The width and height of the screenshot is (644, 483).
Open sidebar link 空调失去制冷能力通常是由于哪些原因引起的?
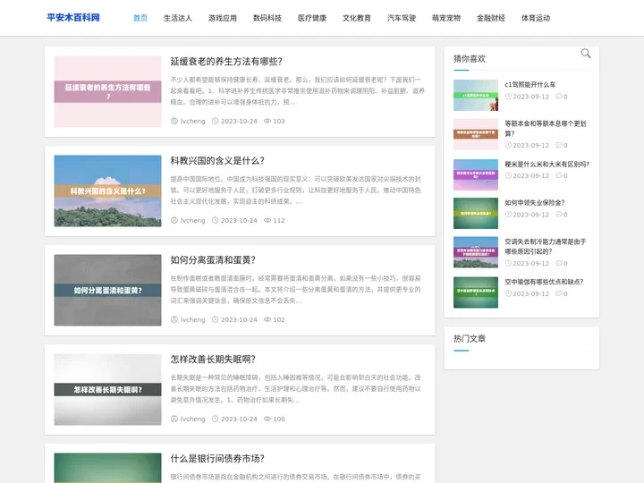pyautogui.click(x=546, y=247)
